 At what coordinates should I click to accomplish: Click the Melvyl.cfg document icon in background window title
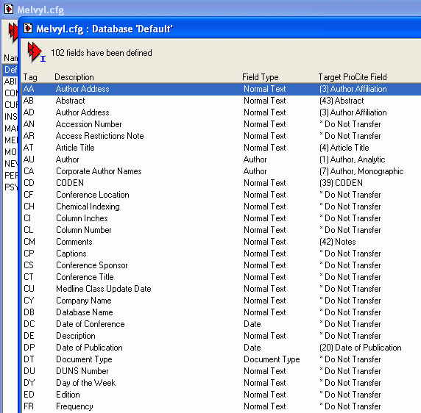pos(9,9)
